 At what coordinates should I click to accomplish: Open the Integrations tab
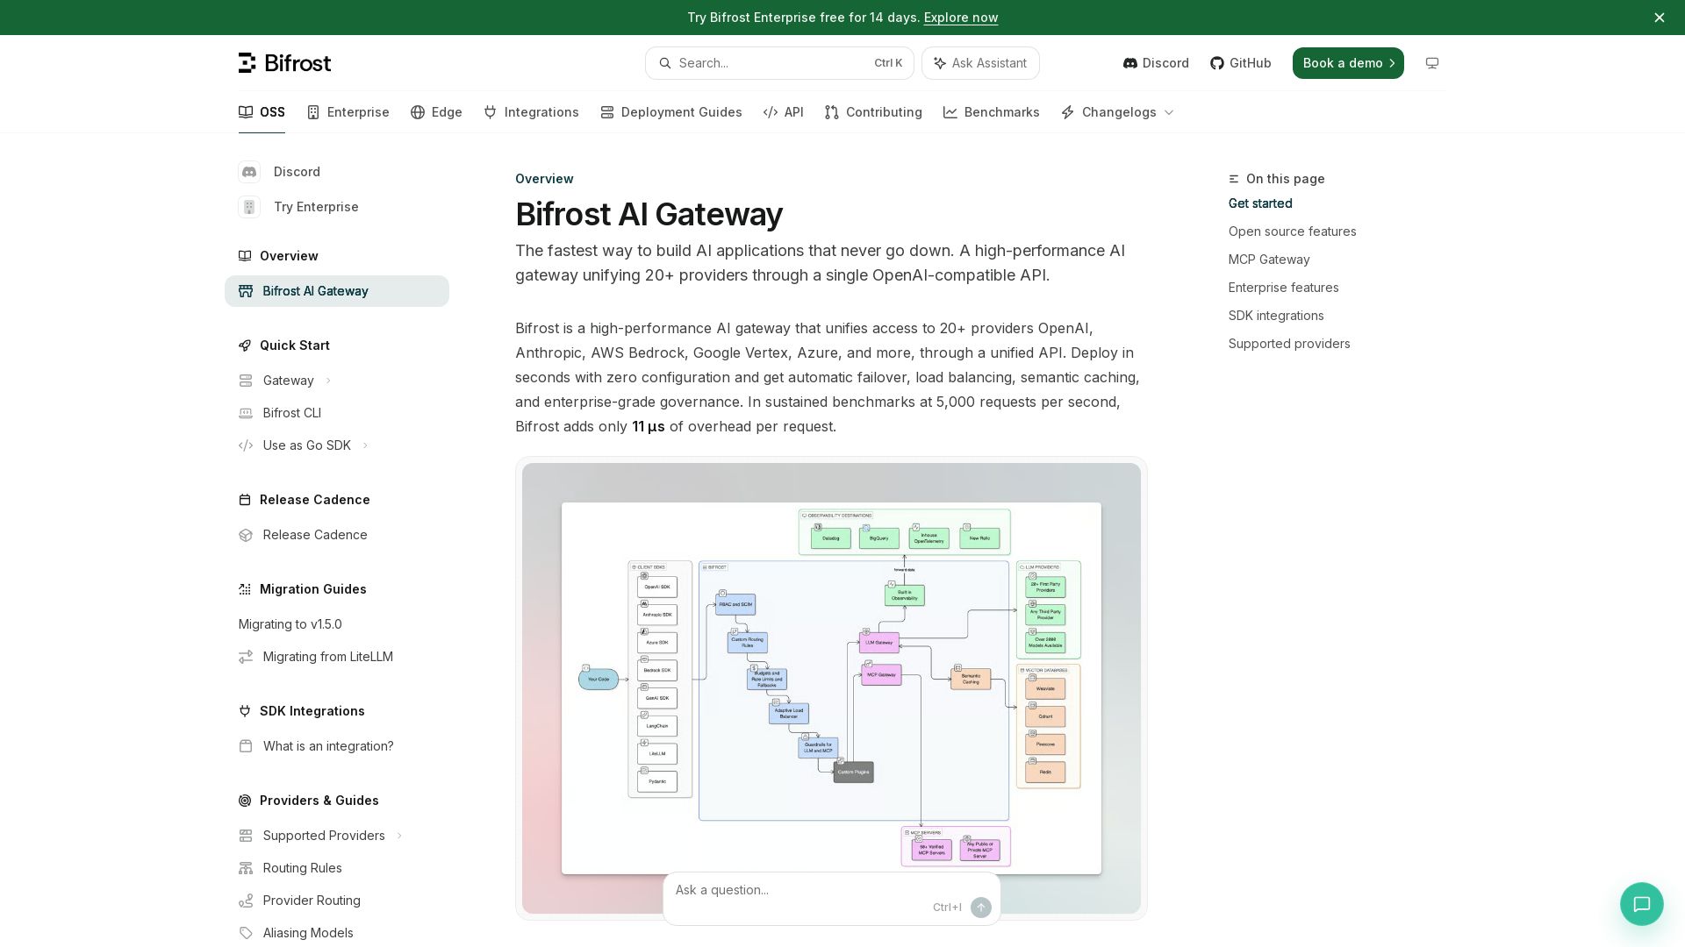click(x=531, y=112)
